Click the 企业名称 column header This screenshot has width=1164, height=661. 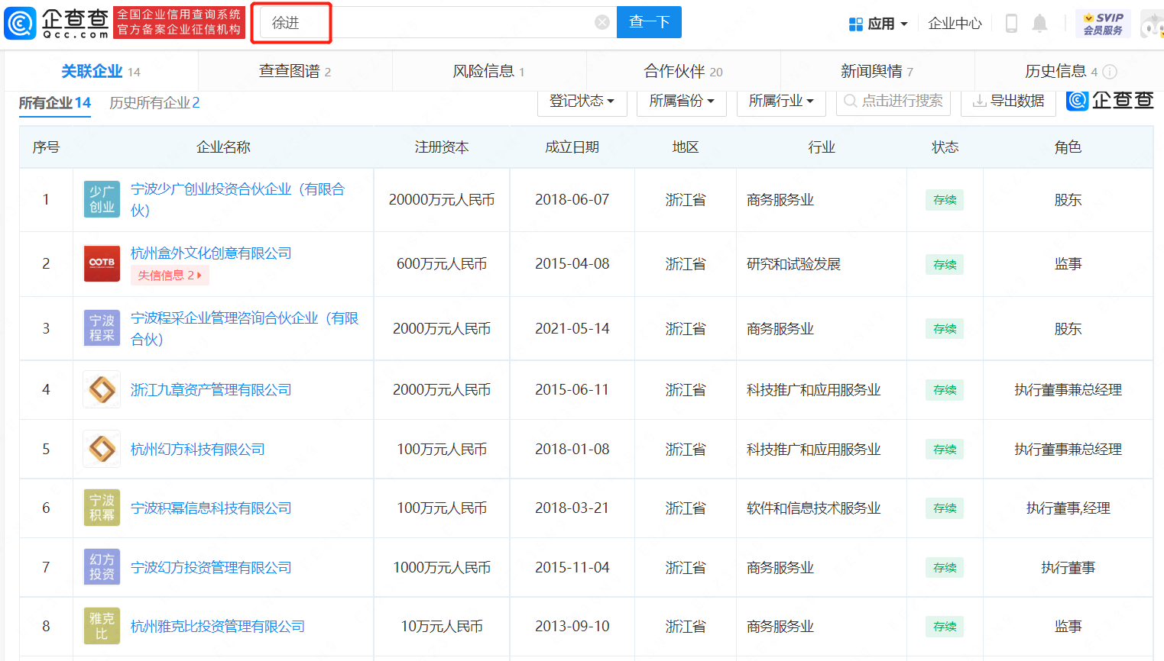click(223, 147)
